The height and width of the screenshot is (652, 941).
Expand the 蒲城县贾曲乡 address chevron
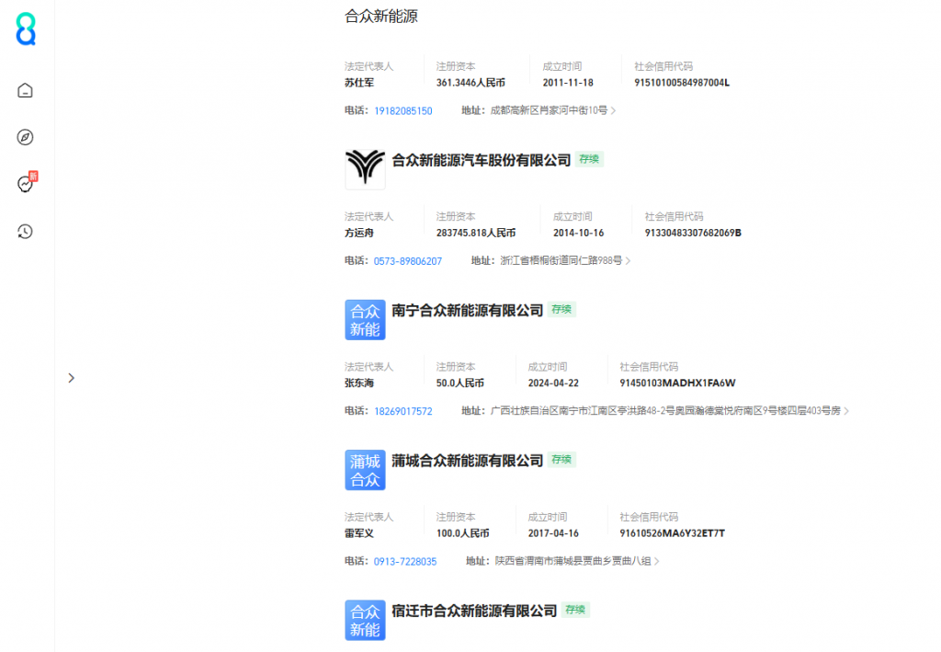[656, 561]
